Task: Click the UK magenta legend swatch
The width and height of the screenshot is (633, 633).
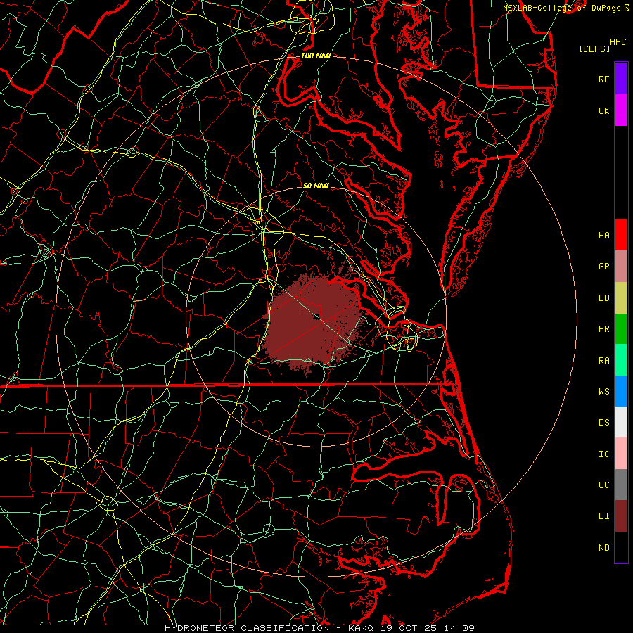Action: 621,110
